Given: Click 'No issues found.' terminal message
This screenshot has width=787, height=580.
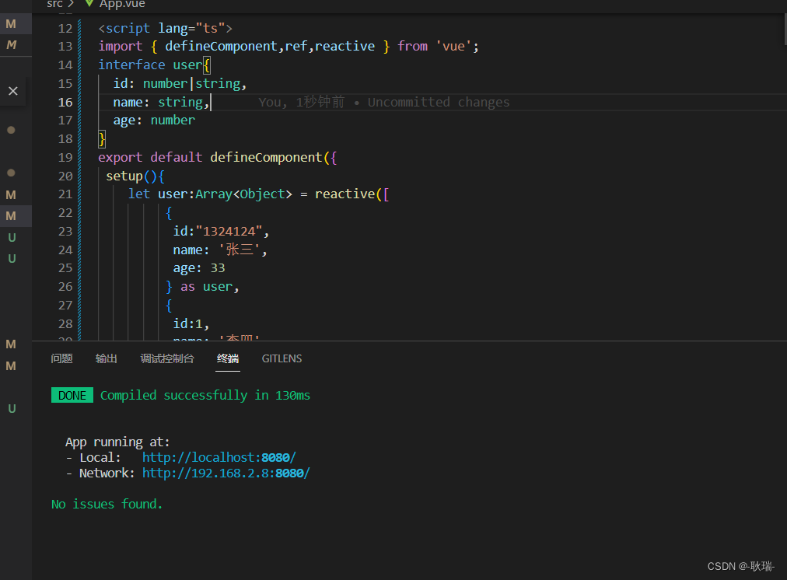Looking at the screenshot, I should (107, 504).
